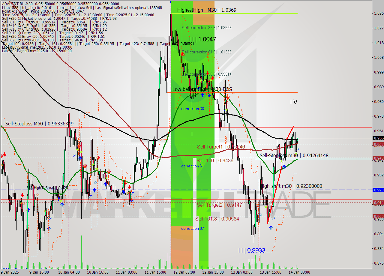
Task: Click the 1.018 price axis label
Action: pyautogui.click(x=379, y=43)
